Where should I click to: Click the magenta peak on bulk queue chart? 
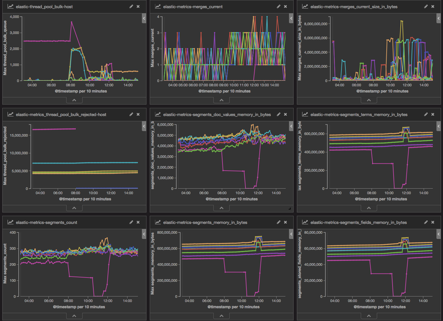click(x=71, y=22)
